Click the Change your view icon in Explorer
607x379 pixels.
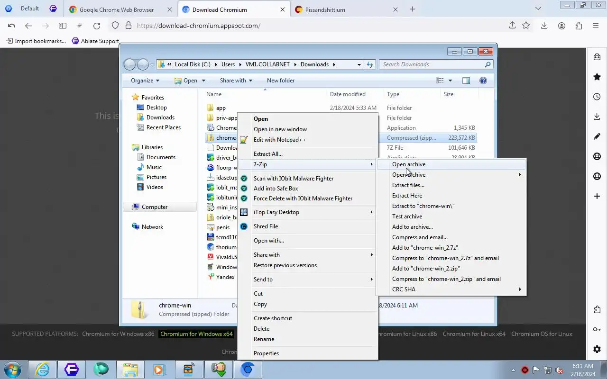[440, 81]
